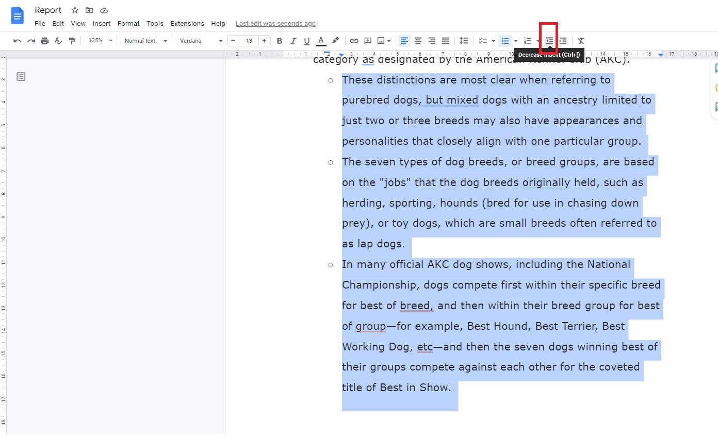This screenshot has height=437, width=718.
Task: Toggle the bulleted list
Action: click(x=505, y=41)
